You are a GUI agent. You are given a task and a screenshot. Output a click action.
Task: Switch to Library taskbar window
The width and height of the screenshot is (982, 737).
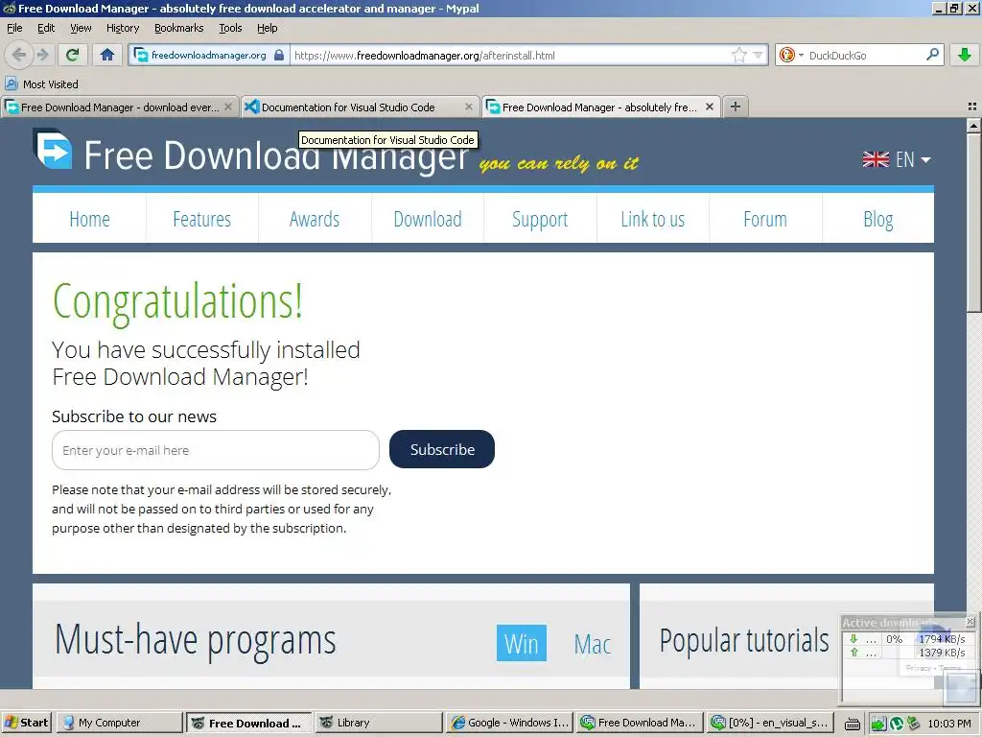point(378,723)
